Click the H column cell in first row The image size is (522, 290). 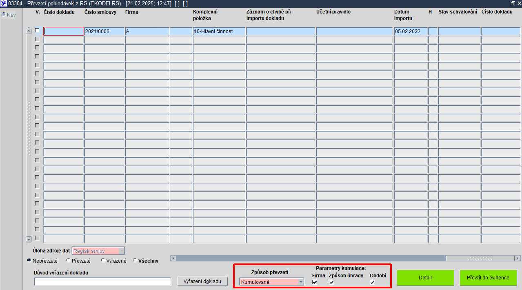point(433,31)
